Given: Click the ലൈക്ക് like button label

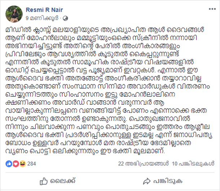Looking at the screenshot, I should point(63,181).
